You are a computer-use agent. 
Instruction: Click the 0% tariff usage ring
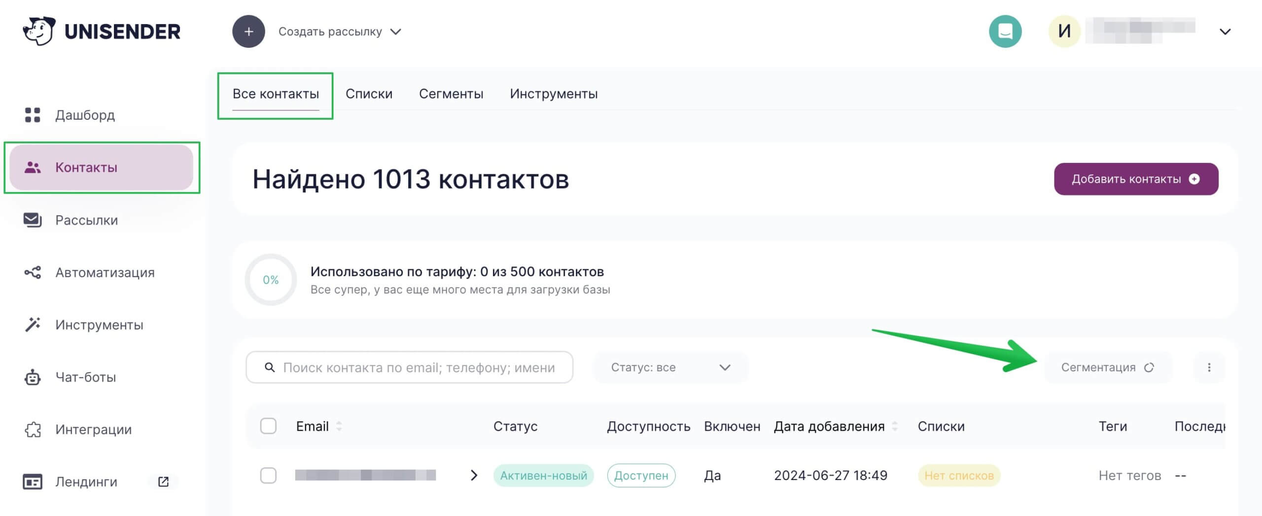pyautogui.click(x=271, y=280)
